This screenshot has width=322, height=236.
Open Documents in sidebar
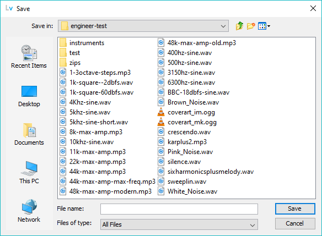pyautogui.click(x=29, y=134)
